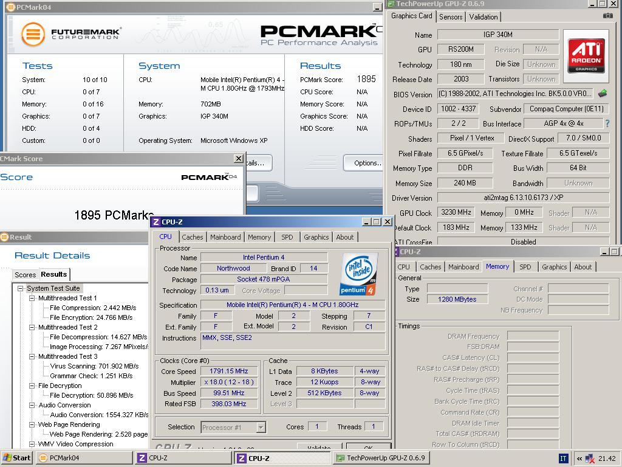622x467 pixels.
Task: Click the ATI Radeon logo in GPU-Z
Action: pos(586,56)
